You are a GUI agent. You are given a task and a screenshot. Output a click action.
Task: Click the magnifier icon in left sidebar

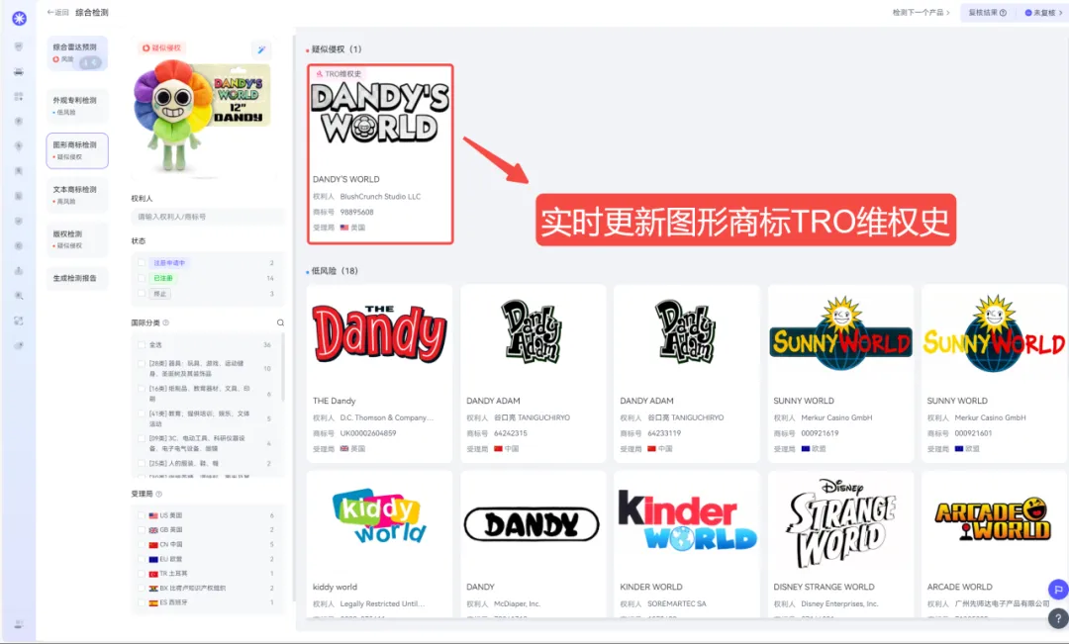tap(19, 296)
